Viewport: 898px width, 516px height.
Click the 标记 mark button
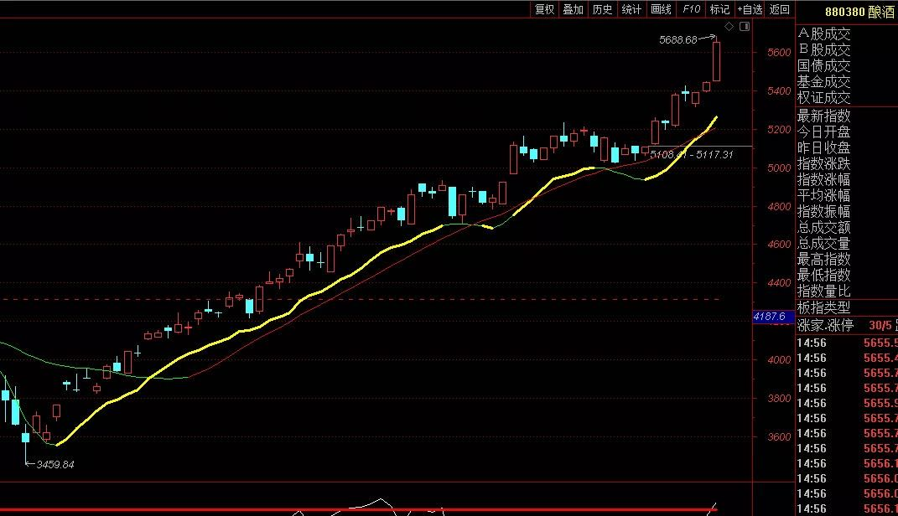click(x=719, y=9)
